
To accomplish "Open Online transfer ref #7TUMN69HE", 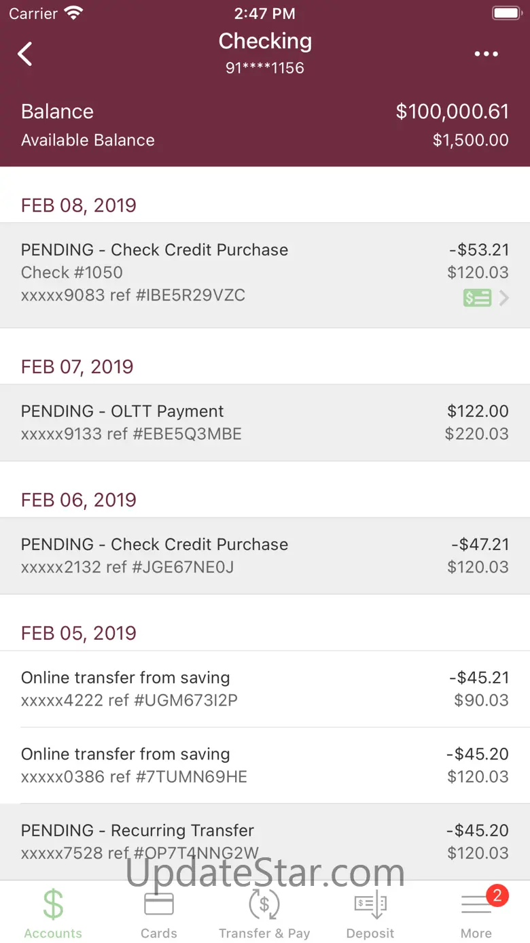I will point(265,765).
